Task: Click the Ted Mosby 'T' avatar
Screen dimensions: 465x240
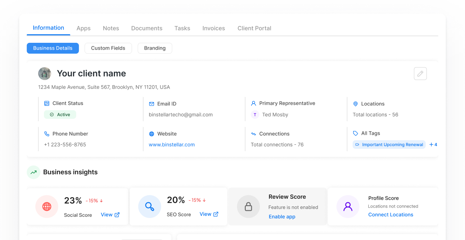Action: click(255, 114)
